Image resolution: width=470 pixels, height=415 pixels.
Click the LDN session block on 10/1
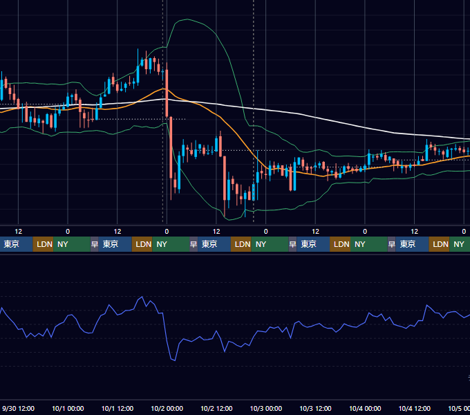point(142,244)
